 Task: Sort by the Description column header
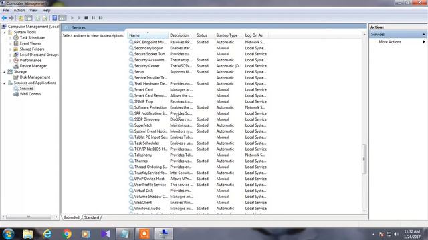[181, 35]
